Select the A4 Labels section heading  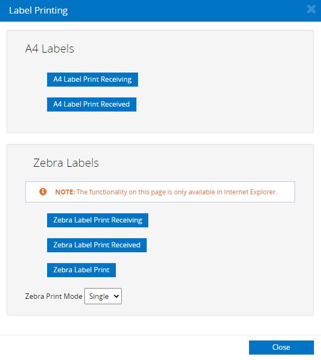50,49
